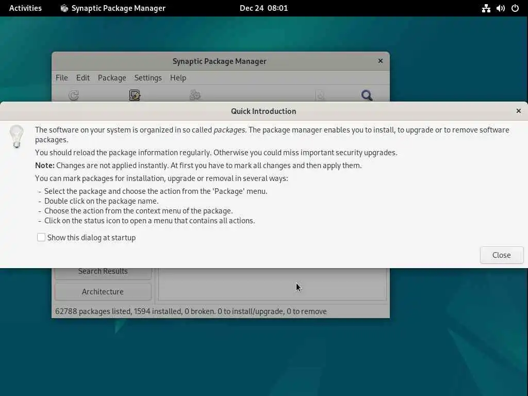
Task: Click the 'Note:' bold text in dialog
Action: (45, 166)
